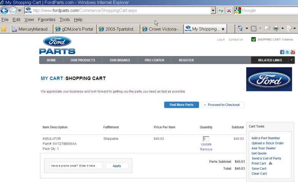Click the Find More Parts button
The height and width of the screenshot is (183, 298).
pyautogui.click(x=181, y=105)
